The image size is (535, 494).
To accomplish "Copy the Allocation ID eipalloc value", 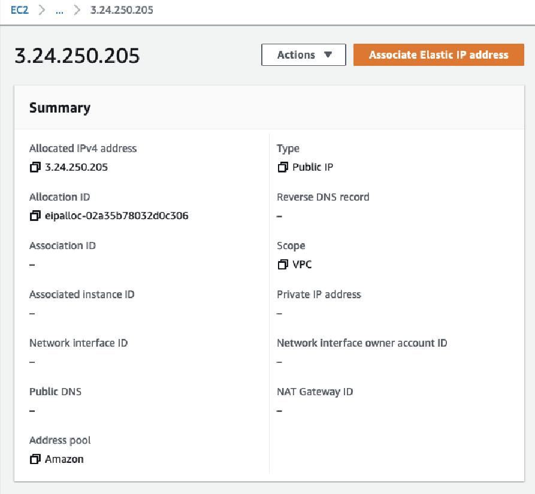I will (35, 216).
